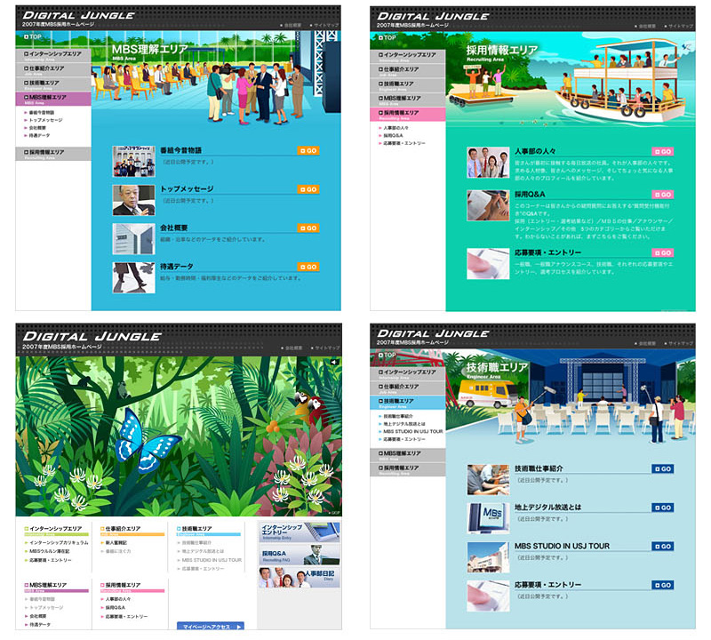Open 人事部日記 banner on jungle top page
Screen dimensions: 711x640
pos(300,578)
